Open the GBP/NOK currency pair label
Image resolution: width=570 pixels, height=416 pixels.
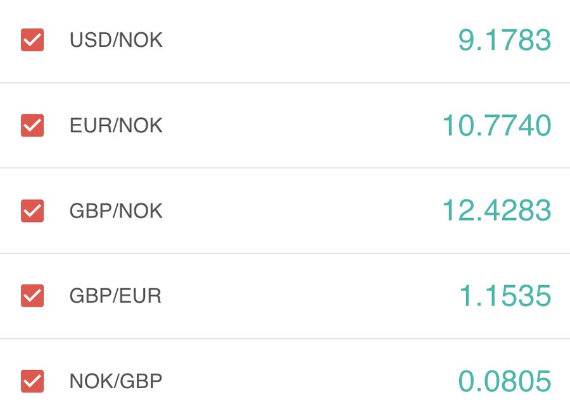116,211
